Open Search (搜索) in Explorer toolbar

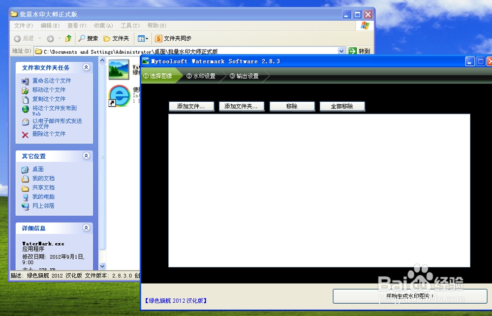[88, 38]
